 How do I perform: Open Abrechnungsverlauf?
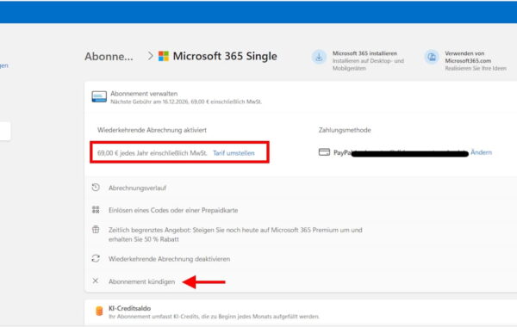(x=137, y=188)
